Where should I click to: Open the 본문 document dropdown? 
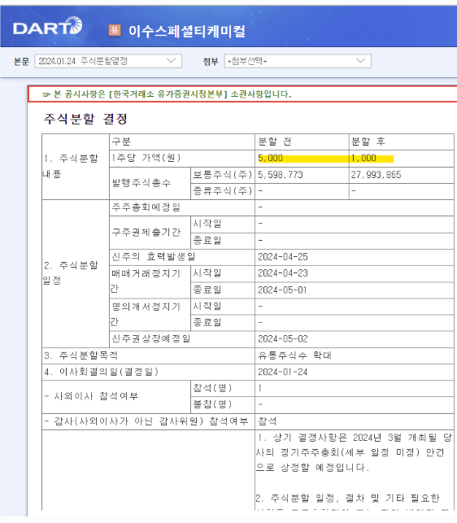[x=108, y=61]
